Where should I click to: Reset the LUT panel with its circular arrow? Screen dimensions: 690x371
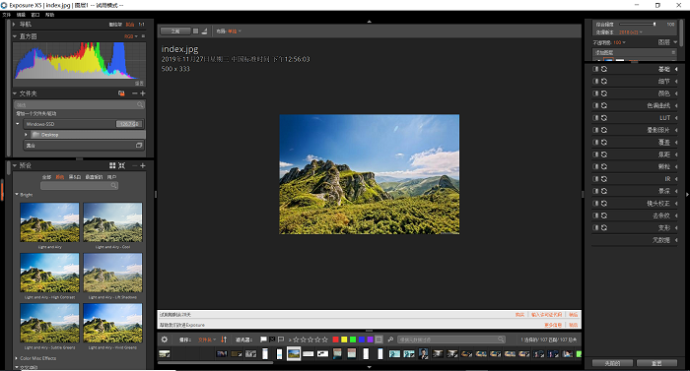tap(604, 118)
